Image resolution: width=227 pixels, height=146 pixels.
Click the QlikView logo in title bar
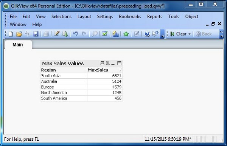coord(6,6)
